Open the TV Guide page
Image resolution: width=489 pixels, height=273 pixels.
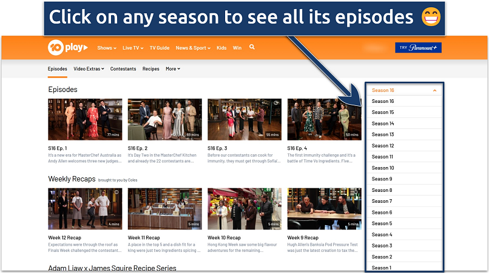click(160, 48)
